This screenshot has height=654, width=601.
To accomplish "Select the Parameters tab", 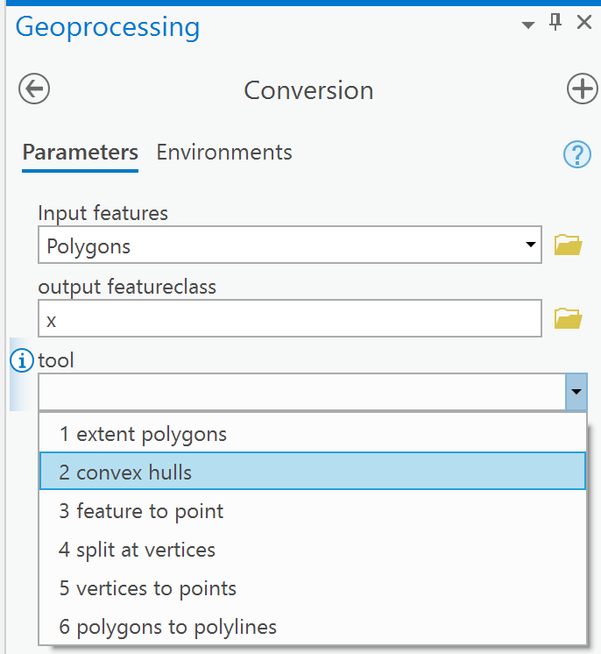I will coord(80,153).
